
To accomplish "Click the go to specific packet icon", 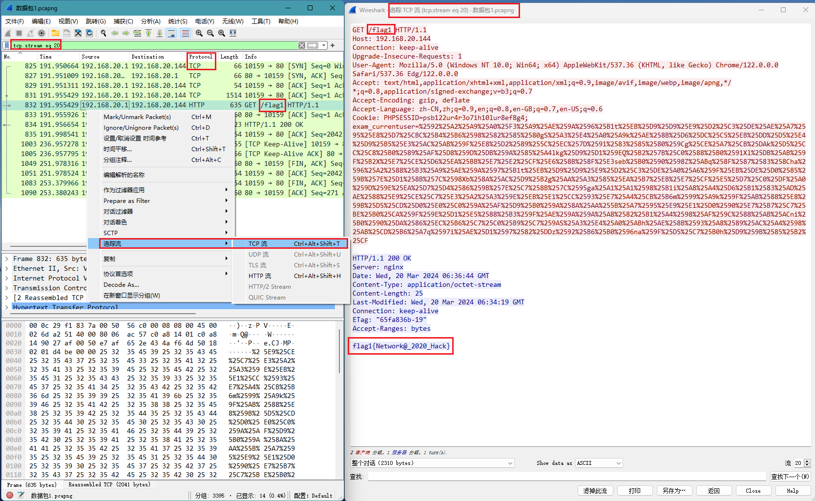I will click(x=137, y=33).
